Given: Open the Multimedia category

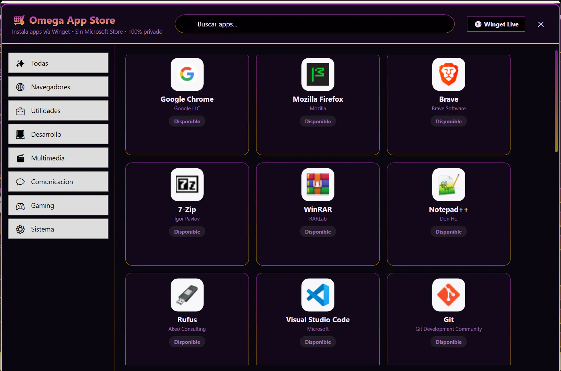Looking at the screenshot, I should tap(58, 158).
